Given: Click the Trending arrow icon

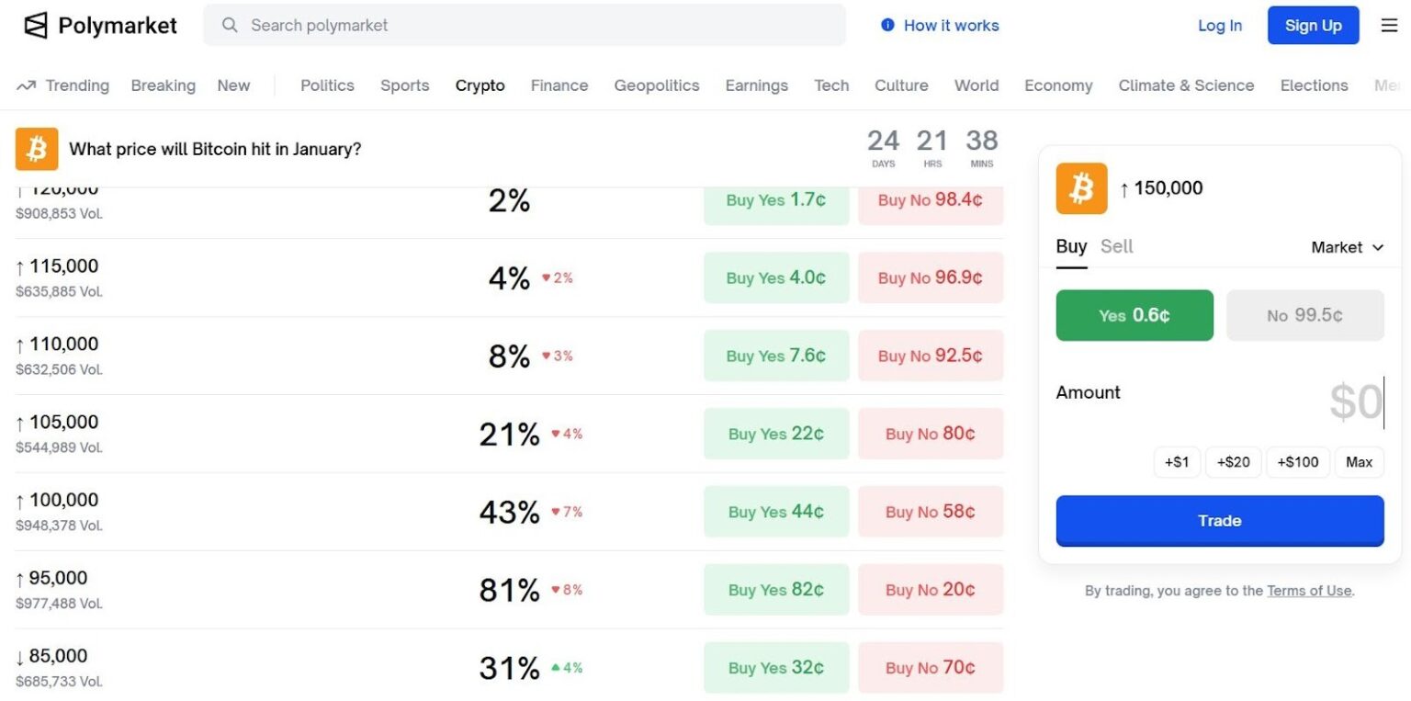Looking at the screenshot, I should click(27, 85).
